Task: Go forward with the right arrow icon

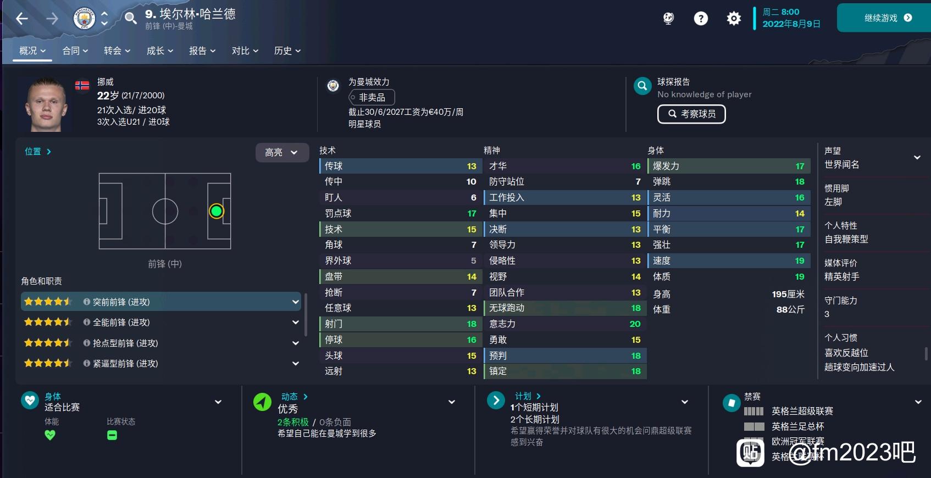Action: (52, 19)
